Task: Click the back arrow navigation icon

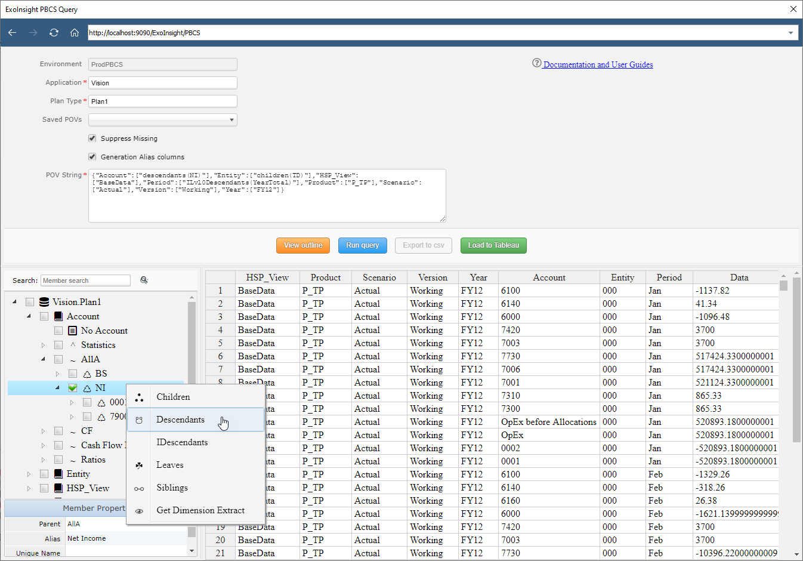Action: click(x=12, y=32)
